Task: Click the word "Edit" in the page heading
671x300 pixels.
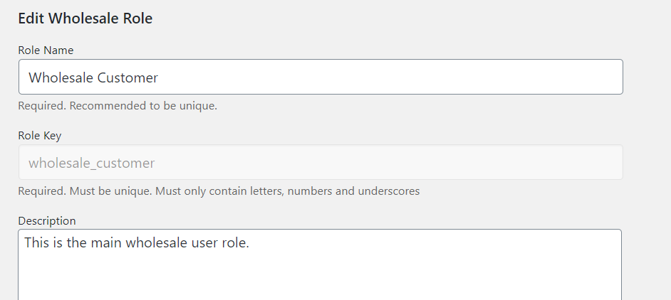Action: pos(30,18)
